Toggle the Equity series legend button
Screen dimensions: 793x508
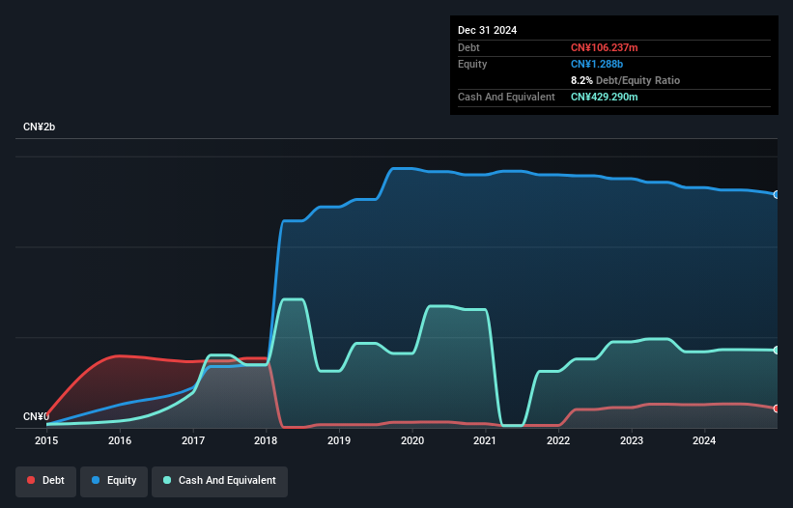point(114,481)
